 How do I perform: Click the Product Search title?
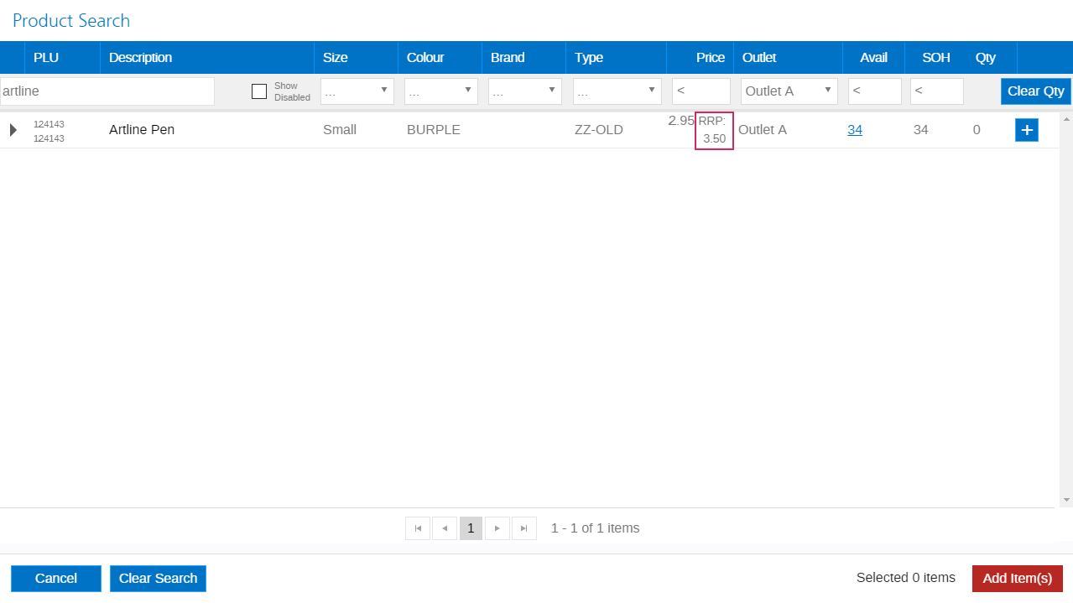point(71,21)
